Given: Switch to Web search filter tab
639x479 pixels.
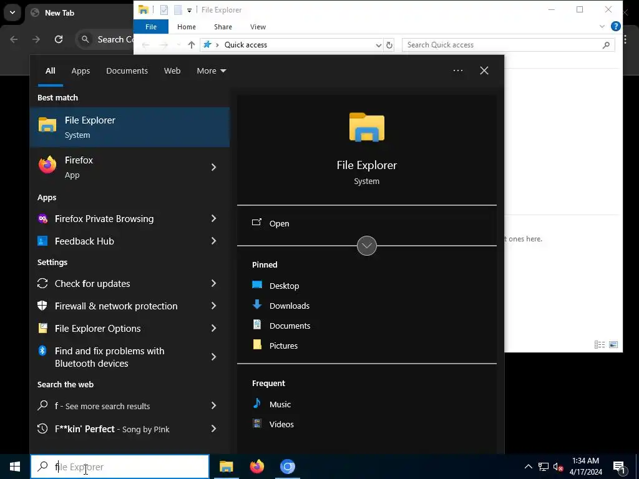Looking at the screenshot, I should pos(172,71).
